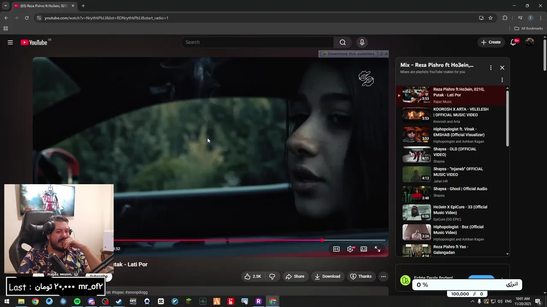
Task: Select Reza Pishro ft Yas - Galangadan
Action: pyautogui.click(x=451, y=250)
